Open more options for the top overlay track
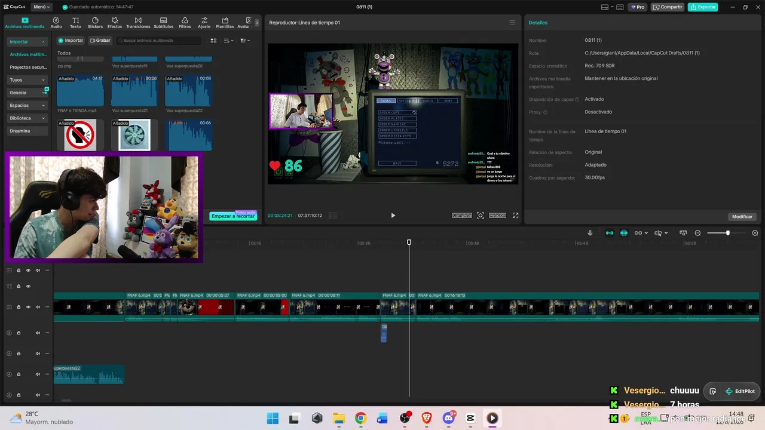The width and height of the screenshot is (765, 430). [x=47, y=271]
